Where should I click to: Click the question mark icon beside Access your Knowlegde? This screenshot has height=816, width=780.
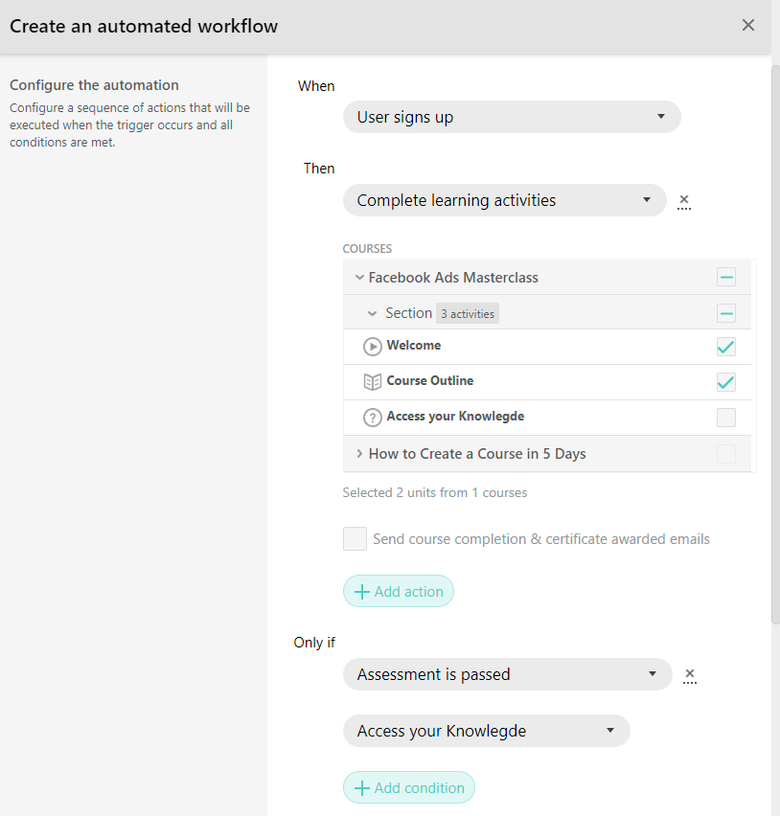[x=373, y=418]
